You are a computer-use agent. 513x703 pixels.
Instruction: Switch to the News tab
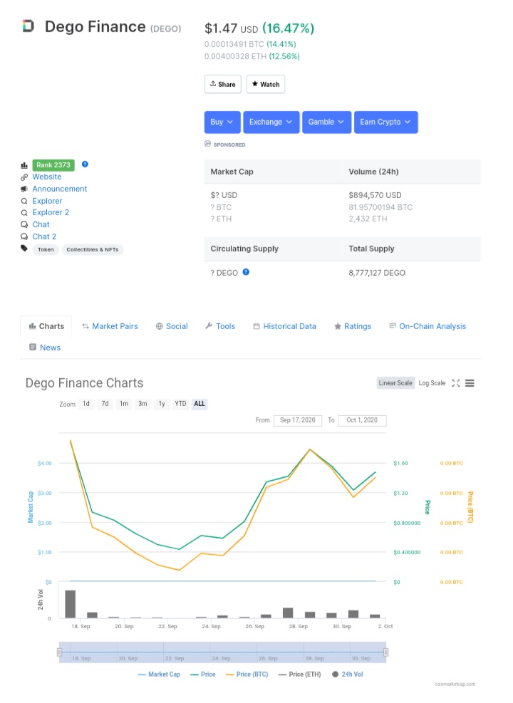click(45, 348)
